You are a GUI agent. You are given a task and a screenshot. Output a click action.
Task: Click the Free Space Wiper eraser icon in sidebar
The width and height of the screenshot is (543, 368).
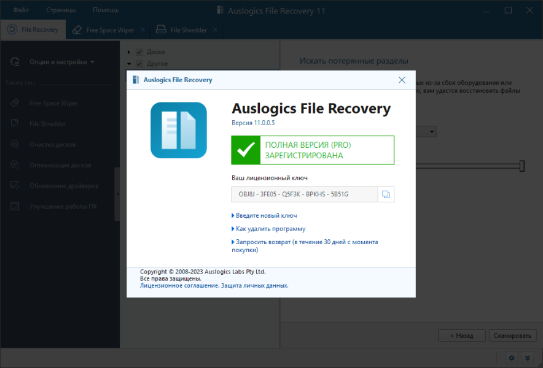[x=15, y=102]
